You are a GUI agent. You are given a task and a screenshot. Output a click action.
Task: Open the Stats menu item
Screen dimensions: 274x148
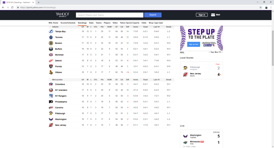(91, 23)
